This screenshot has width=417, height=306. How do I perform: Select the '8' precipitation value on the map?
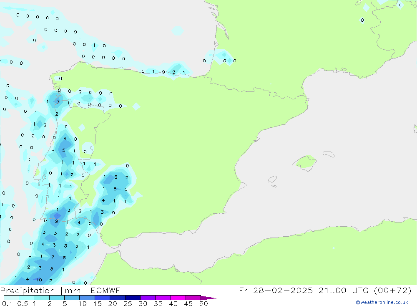(52, 269)
